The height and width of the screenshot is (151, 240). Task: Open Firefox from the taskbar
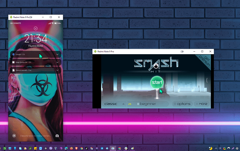coord(71,148)
